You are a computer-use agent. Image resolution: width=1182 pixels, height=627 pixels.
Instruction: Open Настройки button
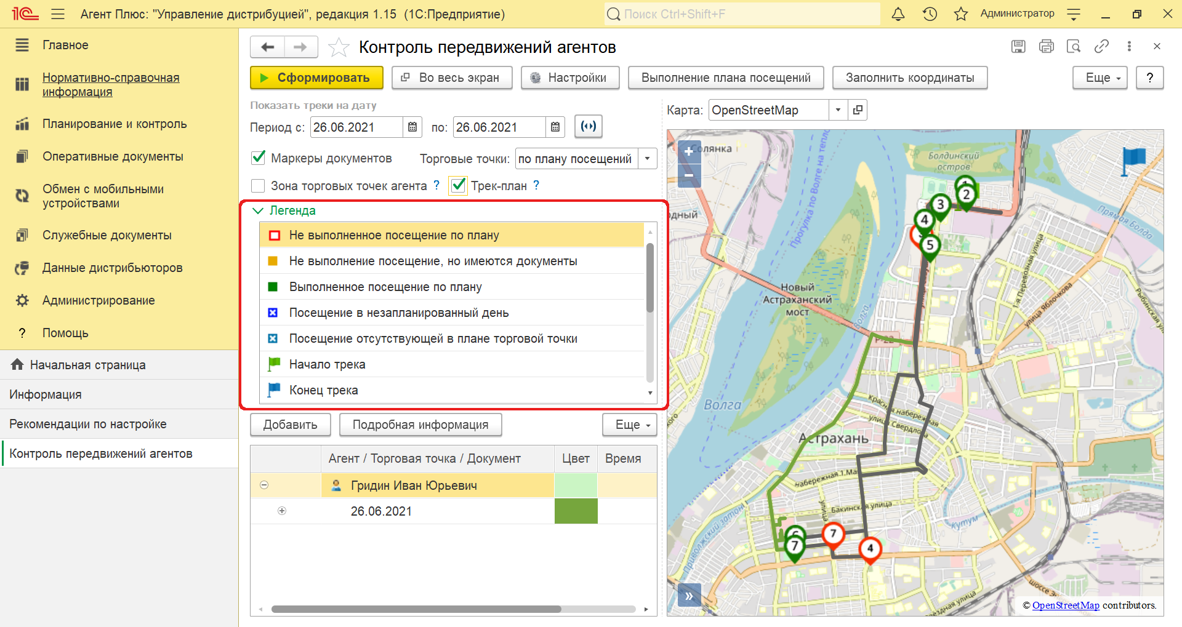pos(570,78)
